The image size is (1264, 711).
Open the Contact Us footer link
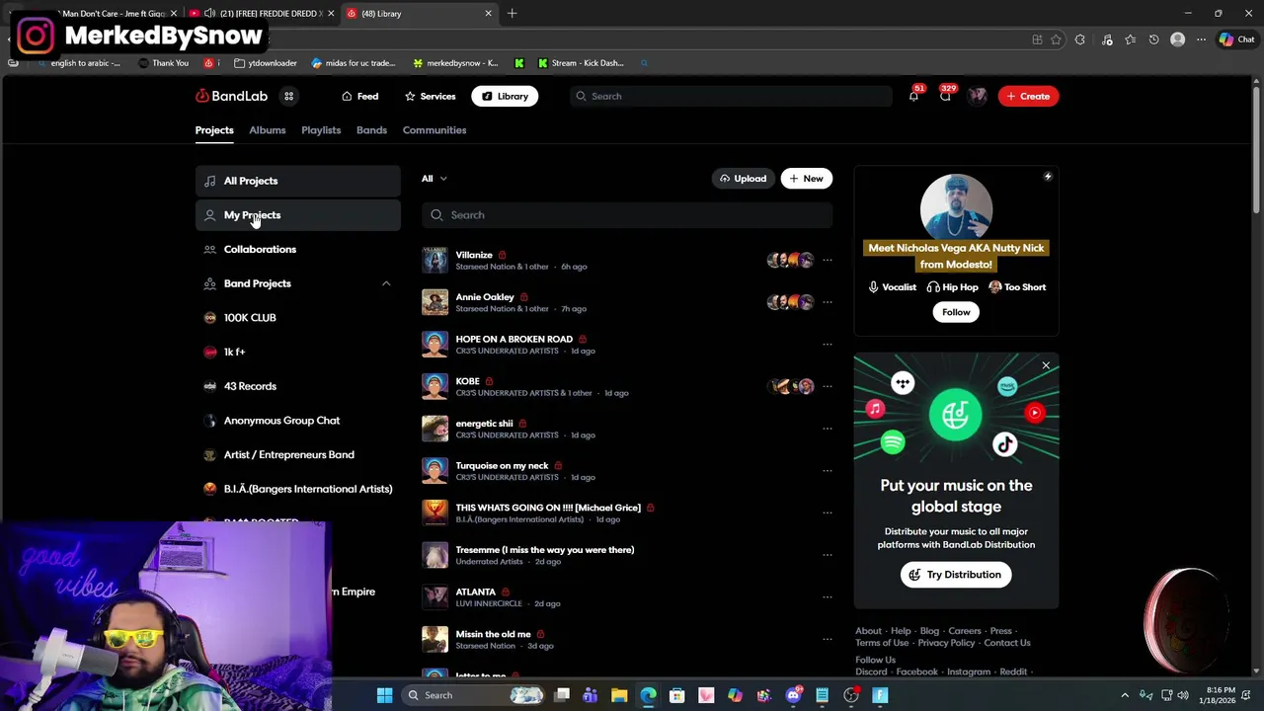1007,643
